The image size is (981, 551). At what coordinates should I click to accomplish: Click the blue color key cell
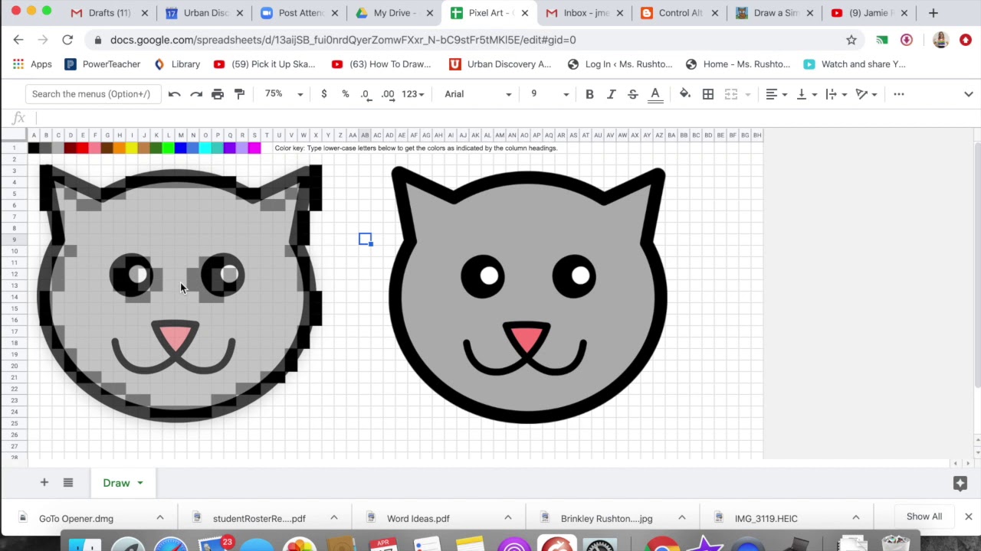[x=181, y=148]
